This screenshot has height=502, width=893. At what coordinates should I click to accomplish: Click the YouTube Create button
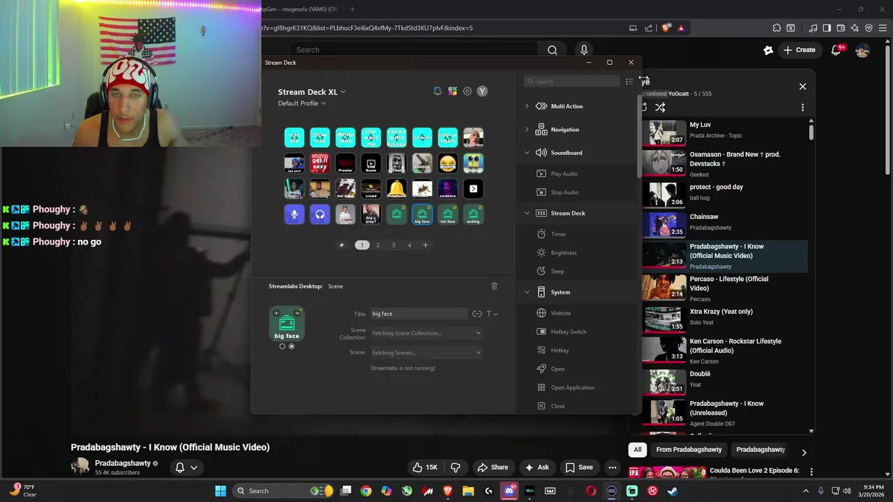pyautogui.click(x=799, y=50)
